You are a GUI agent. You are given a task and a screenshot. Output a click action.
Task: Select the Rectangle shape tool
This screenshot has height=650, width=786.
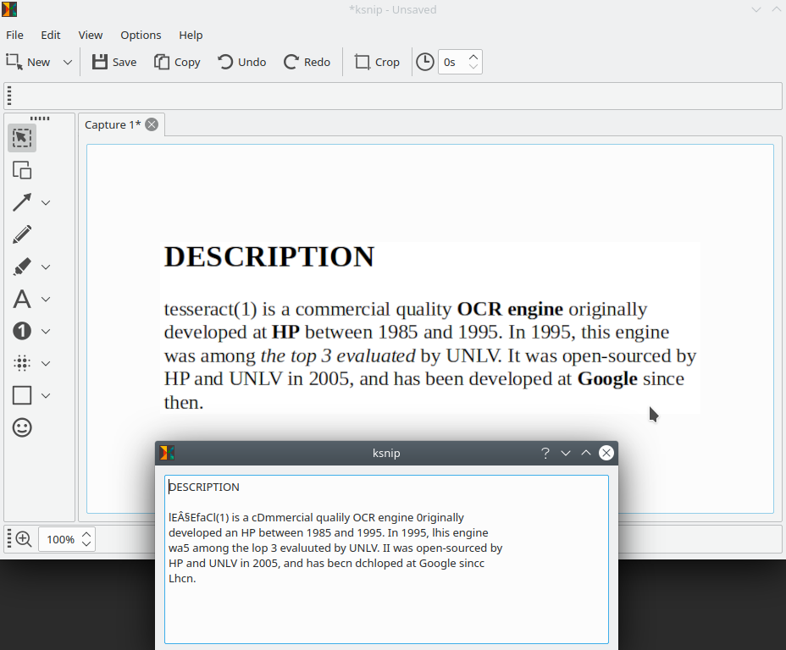pyautogui.click(x=21, y=394)
